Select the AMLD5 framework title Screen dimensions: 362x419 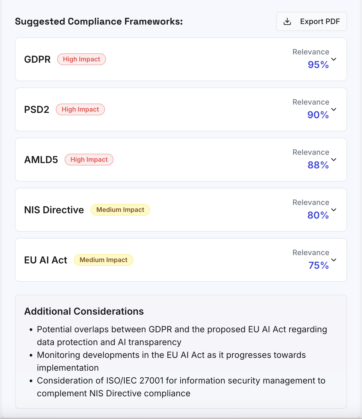coord(41,160)
